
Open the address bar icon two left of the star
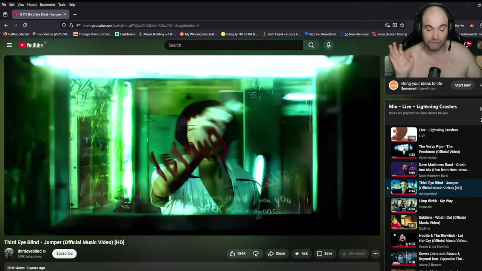387,25
